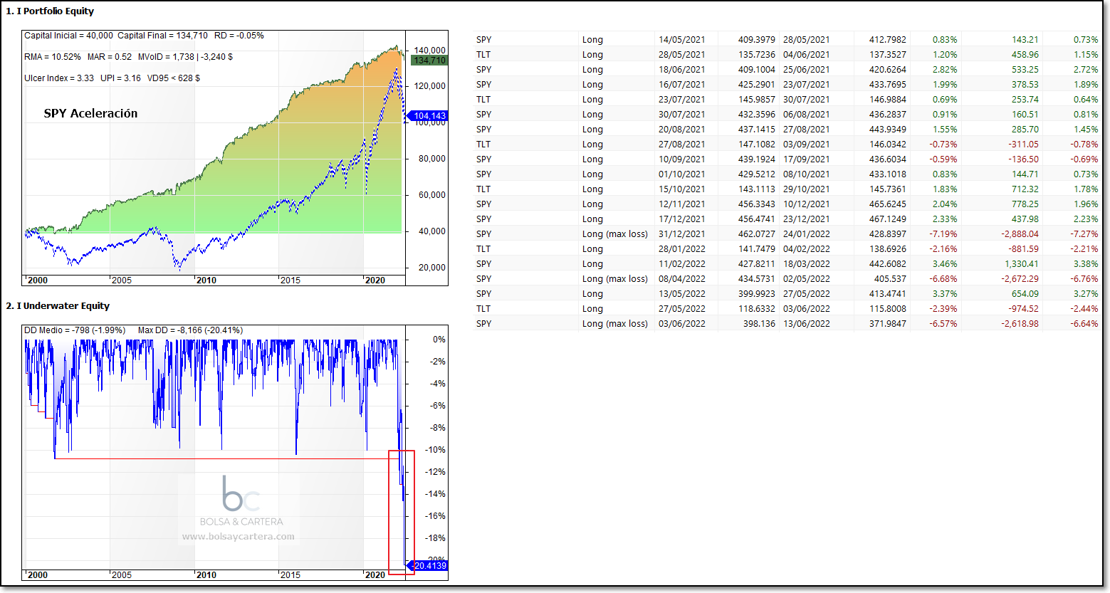Click entry price 429.5212 cell
1110x593 pixels.
[757, 174]
